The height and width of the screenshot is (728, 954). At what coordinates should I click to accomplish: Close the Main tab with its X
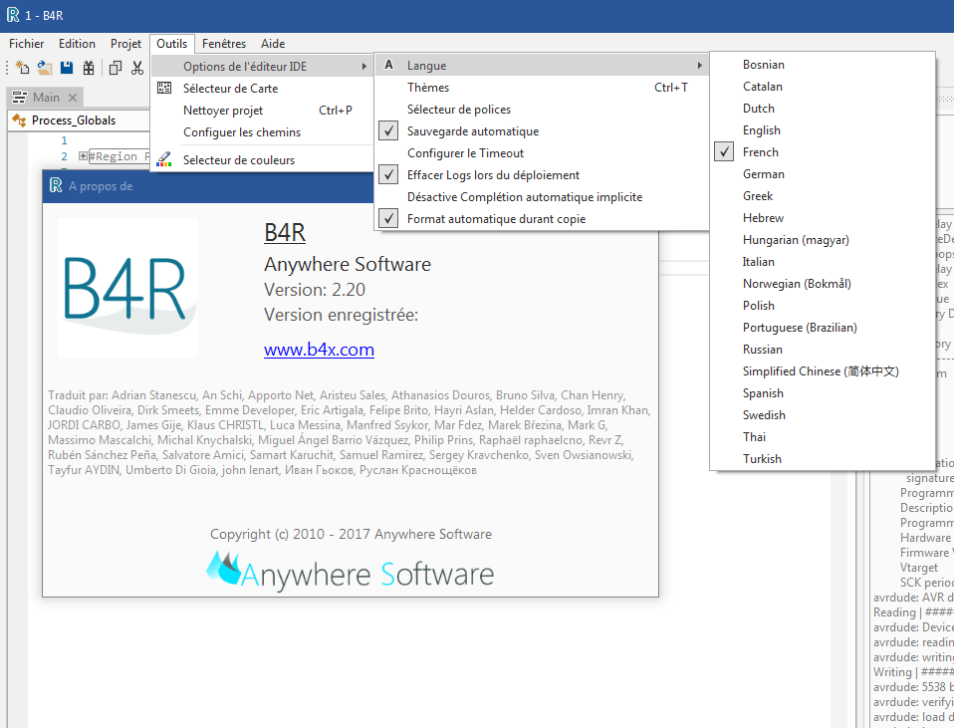(x=73, y=98)
